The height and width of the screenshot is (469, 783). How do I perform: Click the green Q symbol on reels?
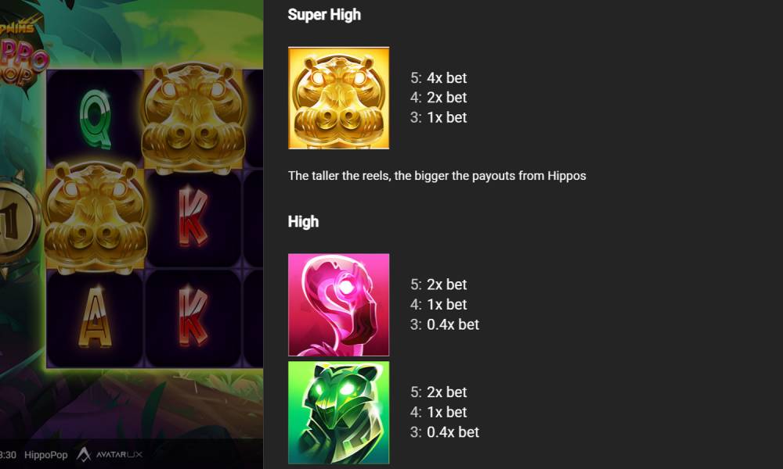click(95, 119)
